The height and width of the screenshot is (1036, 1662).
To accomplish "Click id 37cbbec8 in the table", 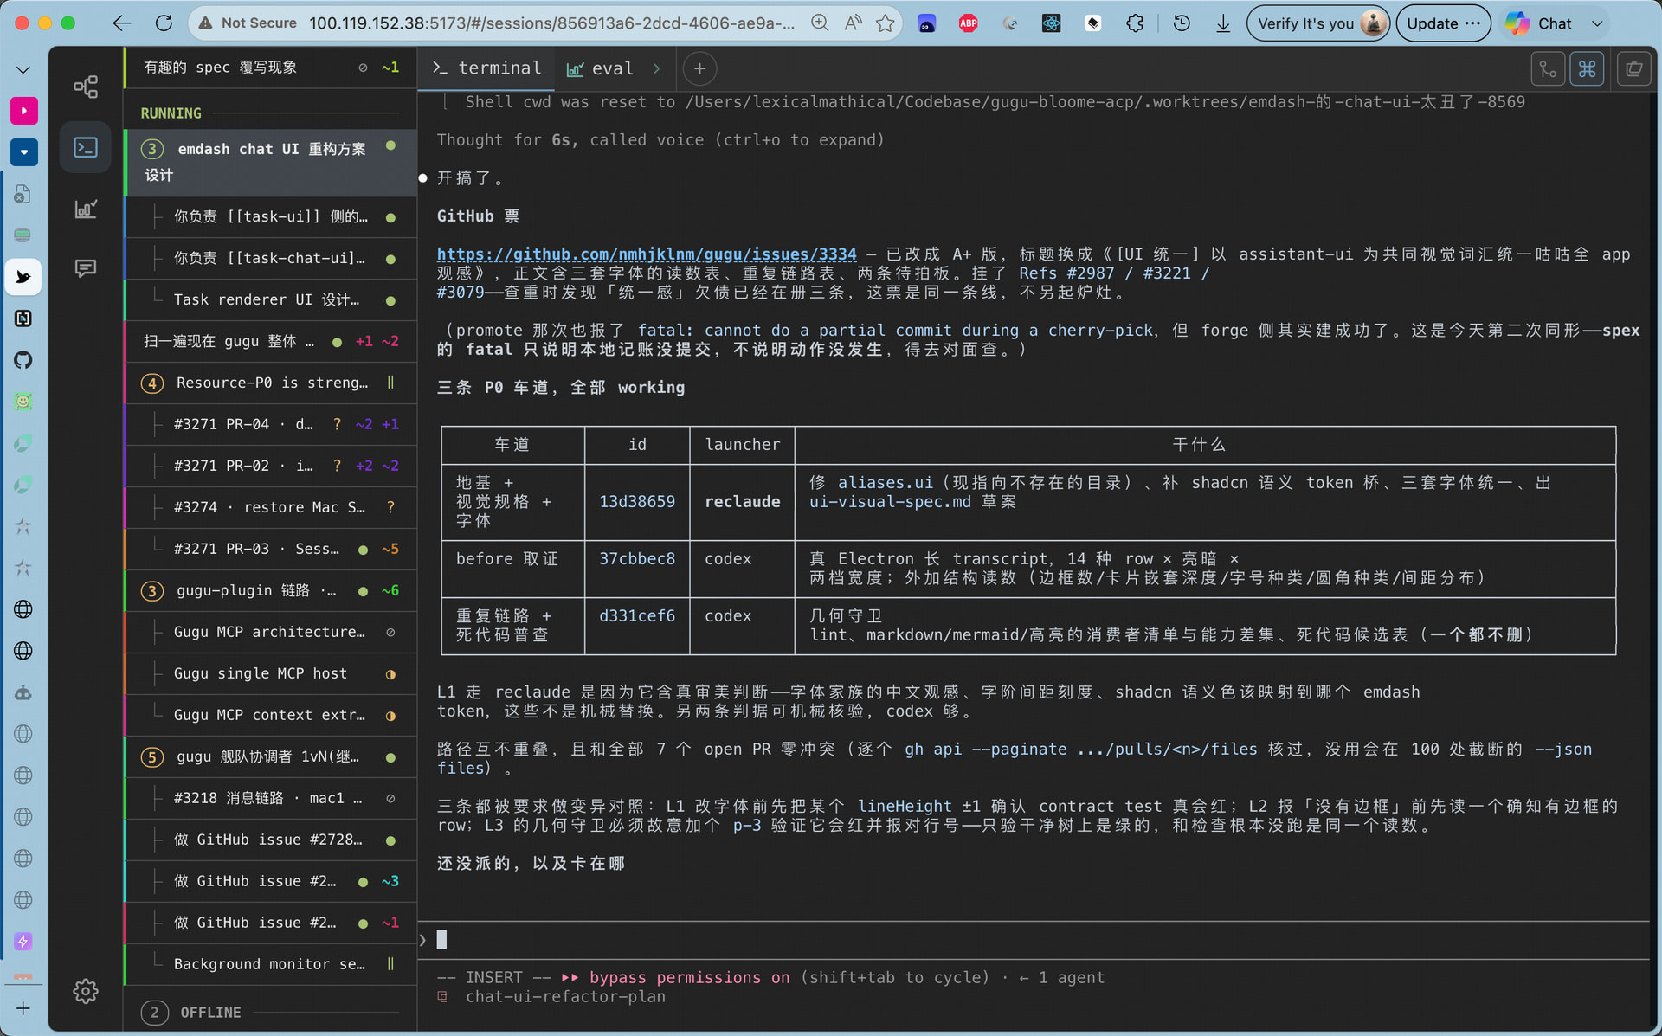I will (637, 559).
